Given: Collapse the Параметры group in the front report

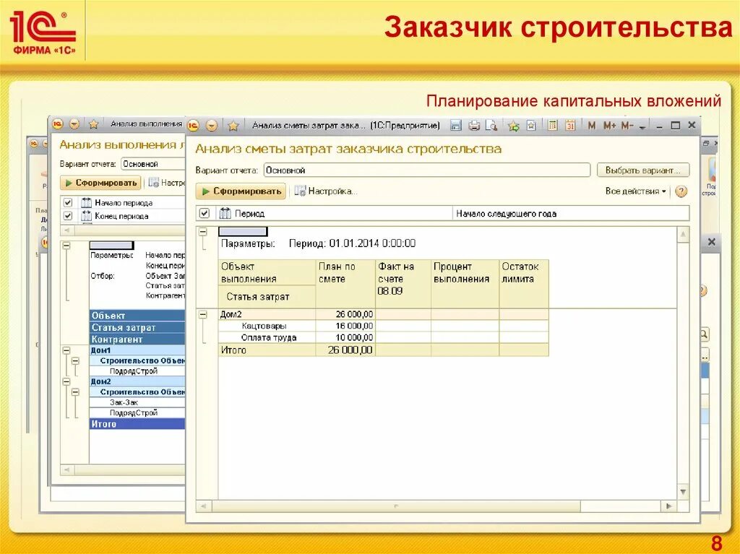Looking at the screenshot, I should [x=203, y=232].
